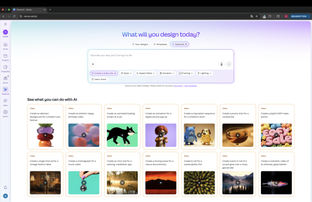Image resolution: width=312 pixels, height=202 pixels.
Task: Open promo shot for cocktail bar card
Action: pos(238,127)
